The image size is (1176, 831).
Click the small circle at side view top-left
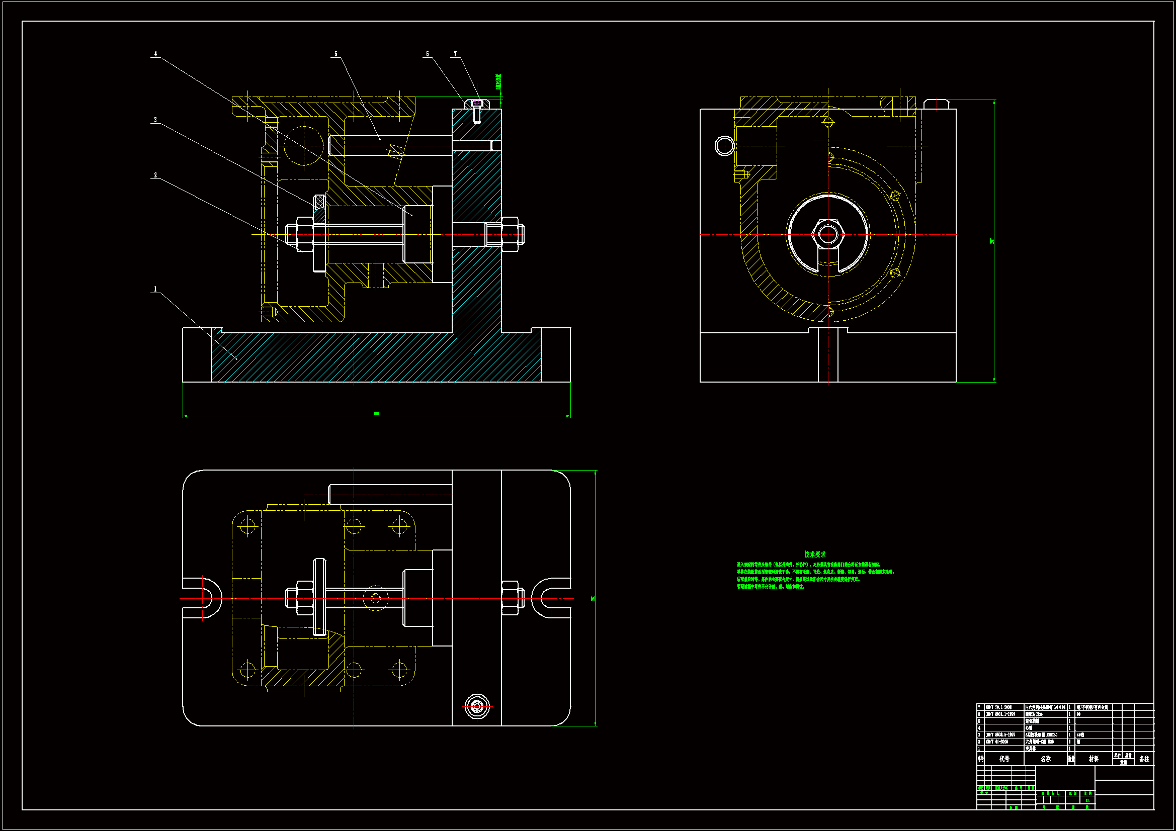coord(724,146)
